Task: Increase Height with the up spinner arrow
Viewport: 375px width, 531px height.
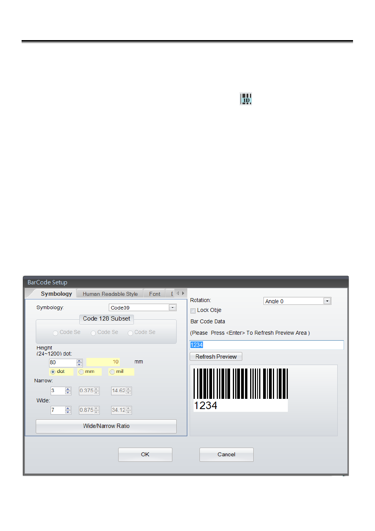Action: [79, 361]
